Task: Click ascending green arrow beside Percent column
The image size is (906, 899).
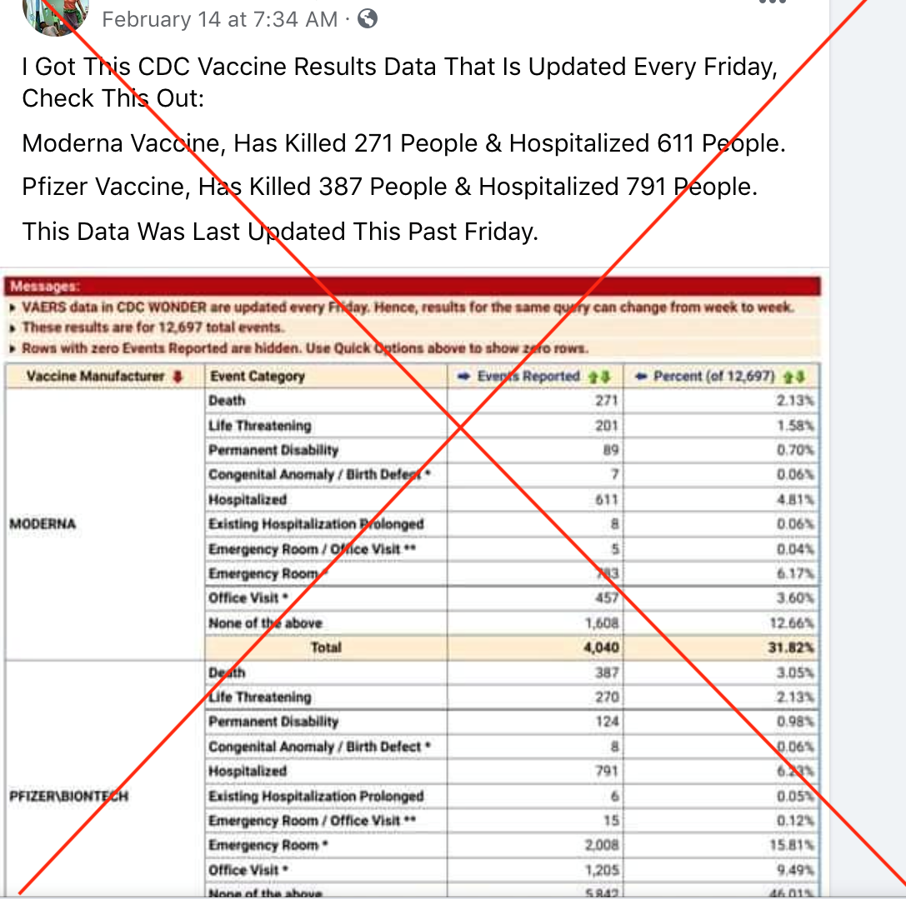Action: (788, 377)
